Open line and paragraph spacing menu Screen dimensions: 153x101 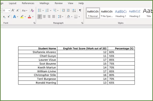tap(60, 17)
